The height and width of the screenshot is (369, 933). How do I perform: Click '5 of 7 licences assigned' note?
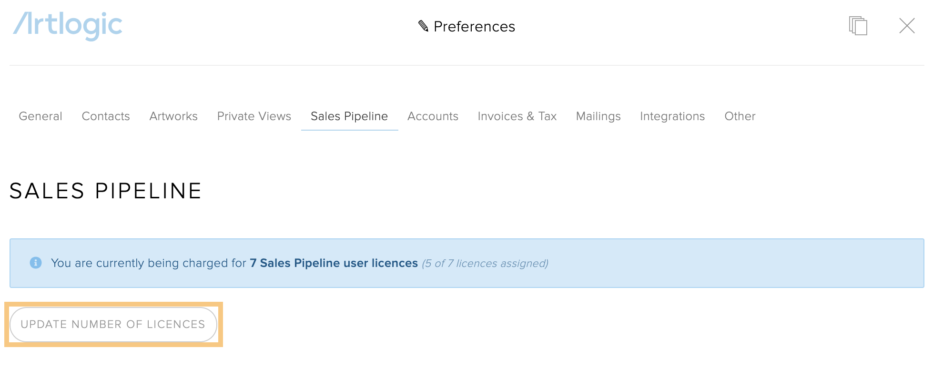coord(485,263)
